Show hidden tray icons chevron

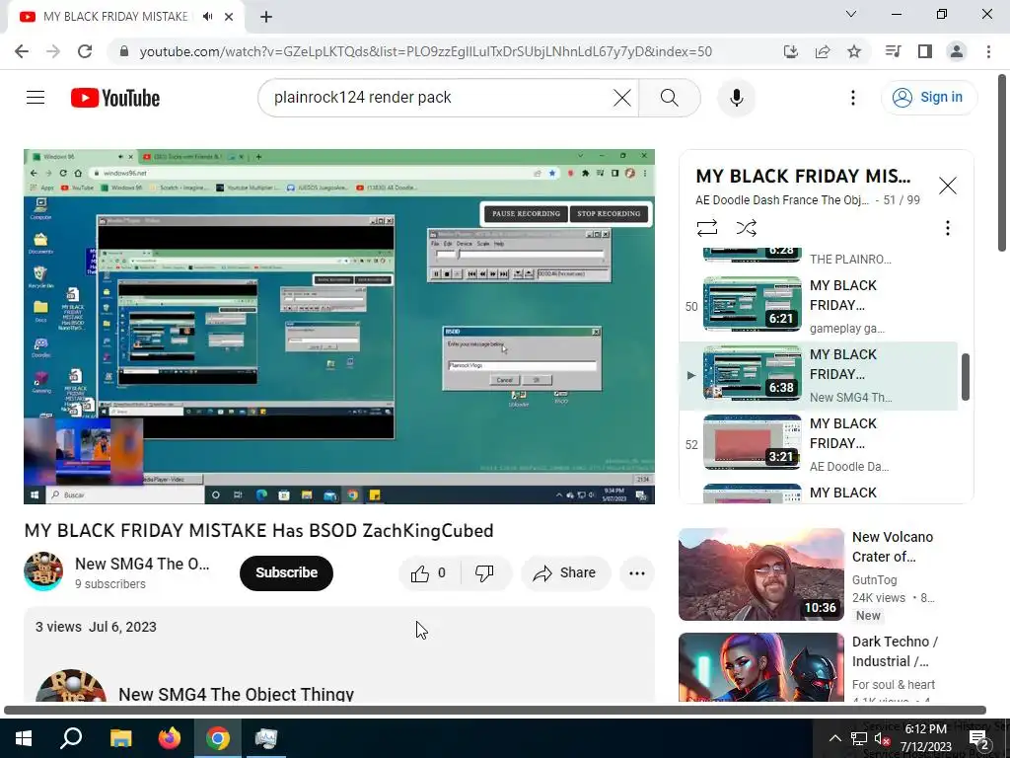point(834,738)
